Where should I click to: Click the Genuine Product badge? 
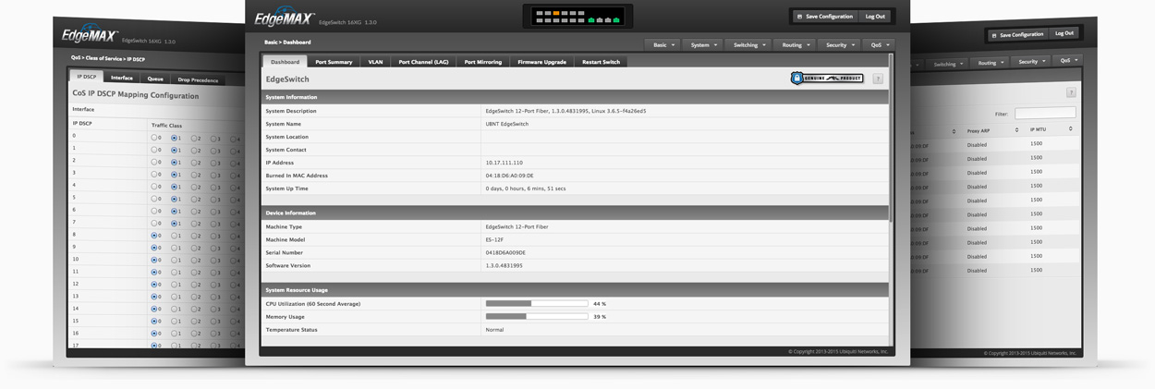(827, 79)
